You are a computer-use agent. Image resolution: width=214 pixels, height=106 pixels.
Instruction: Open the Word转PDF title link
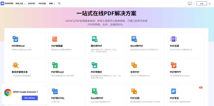coord(137,46)
